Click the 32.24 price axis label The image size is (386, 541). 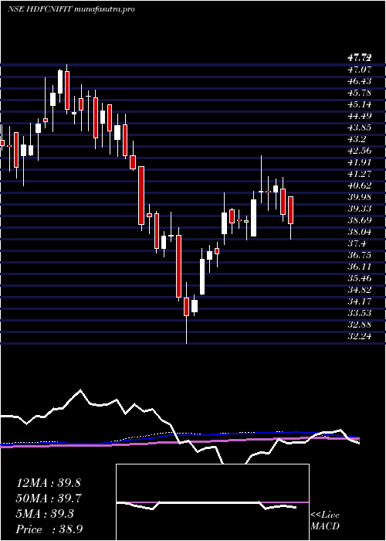point(360,336)
